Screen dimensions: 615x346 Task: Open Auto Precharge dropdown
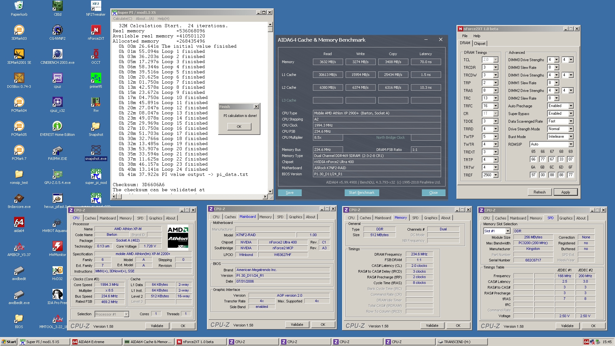click(x=571, y=106)
